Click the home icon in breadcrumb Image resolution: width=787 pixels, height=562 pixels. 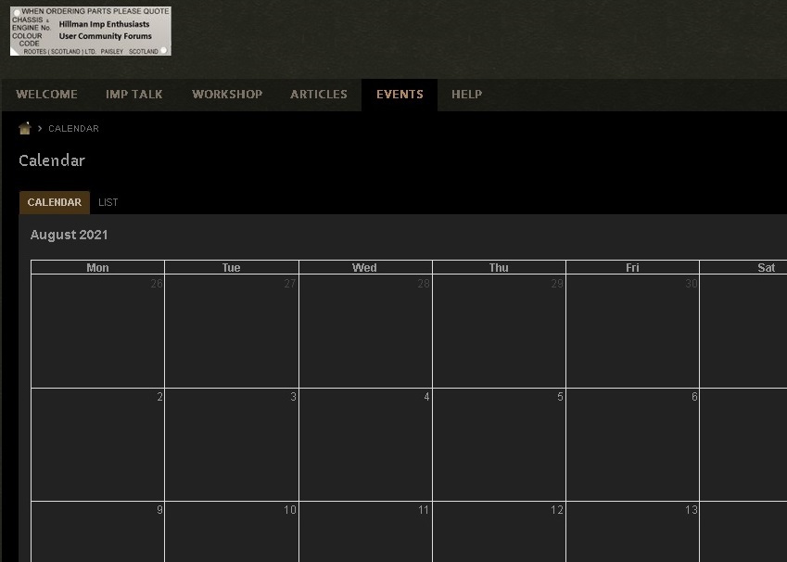(25, 128)
